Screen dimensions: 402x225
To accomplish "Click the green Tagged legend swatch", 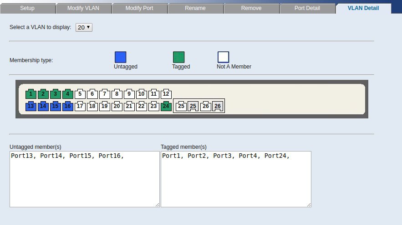I will (x=179, y=57).
